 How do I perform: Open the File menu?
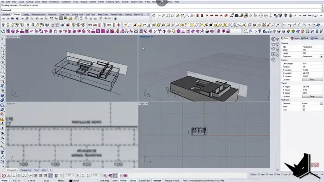[x=2, y=2]
